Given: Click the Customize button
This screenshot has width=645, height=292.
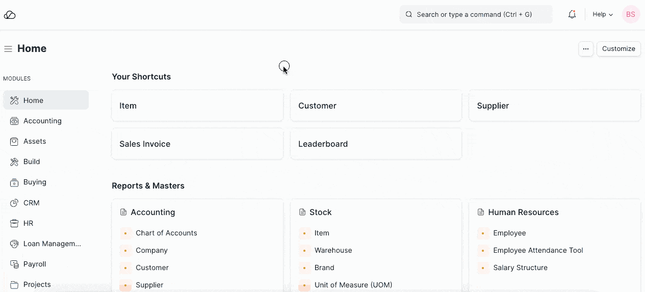Looking at the screenshot, I should point(618,49).
